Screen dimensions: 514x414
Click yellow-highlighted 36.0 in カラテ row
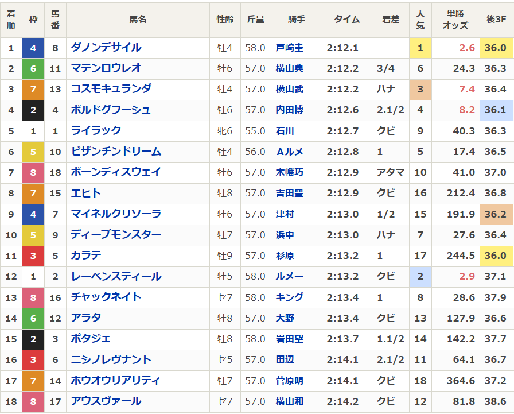(x=495, y=256)
